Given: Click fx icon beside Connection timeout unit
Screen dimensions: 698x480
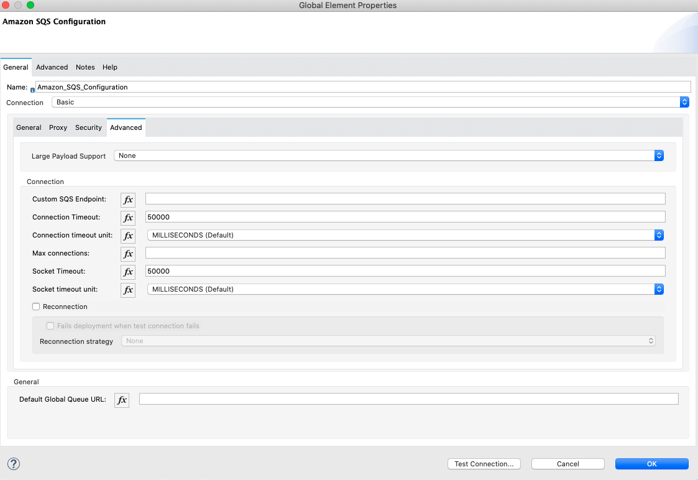Looking at the screenshot, I should (128, 236).
